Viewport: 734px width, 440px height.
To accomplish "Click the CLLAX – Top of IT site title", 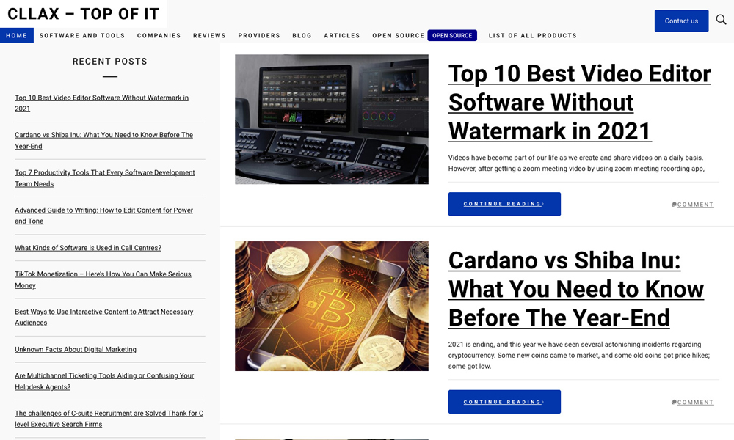I will (x=84, y=14).
